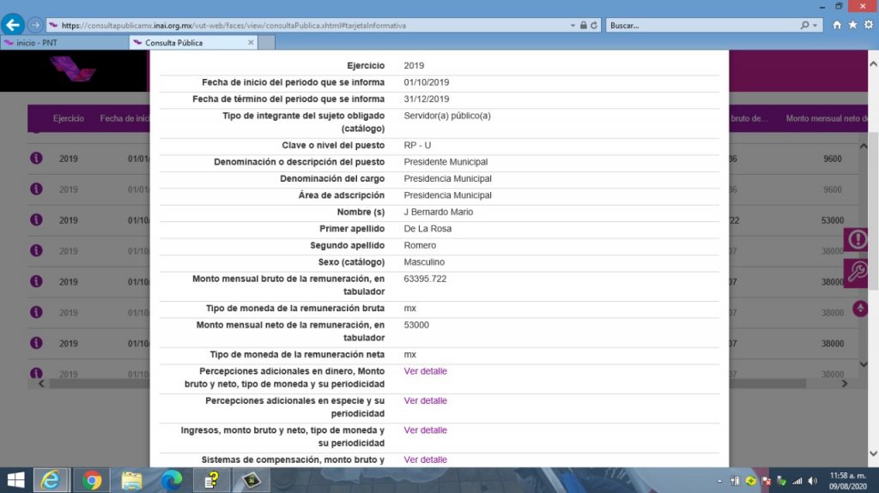Click the Buscar search input field
Screen dimensions: 879x493
tap(704, 26)
